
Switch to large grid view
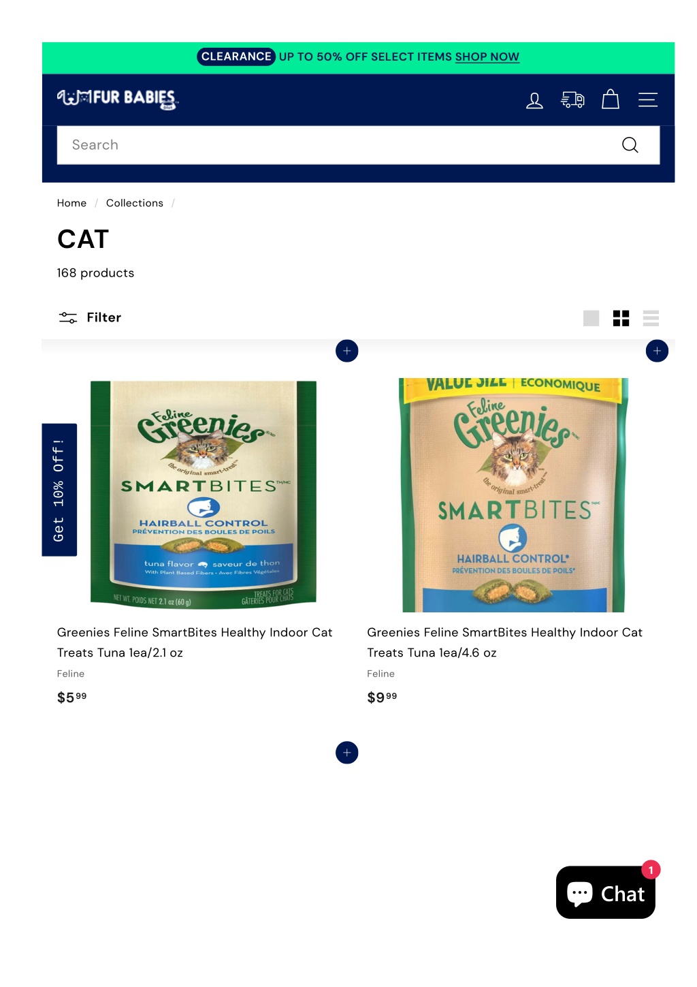[591, 318]
